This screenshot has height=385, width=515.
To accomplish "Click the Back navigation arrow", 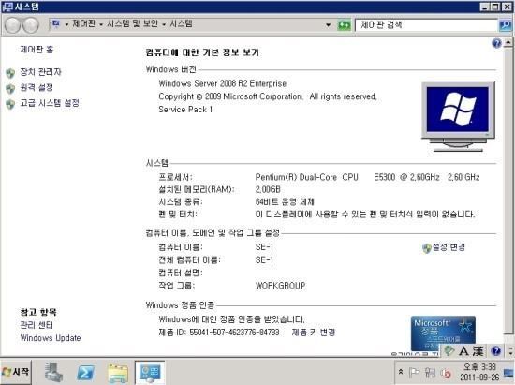I will click(13, 25).
